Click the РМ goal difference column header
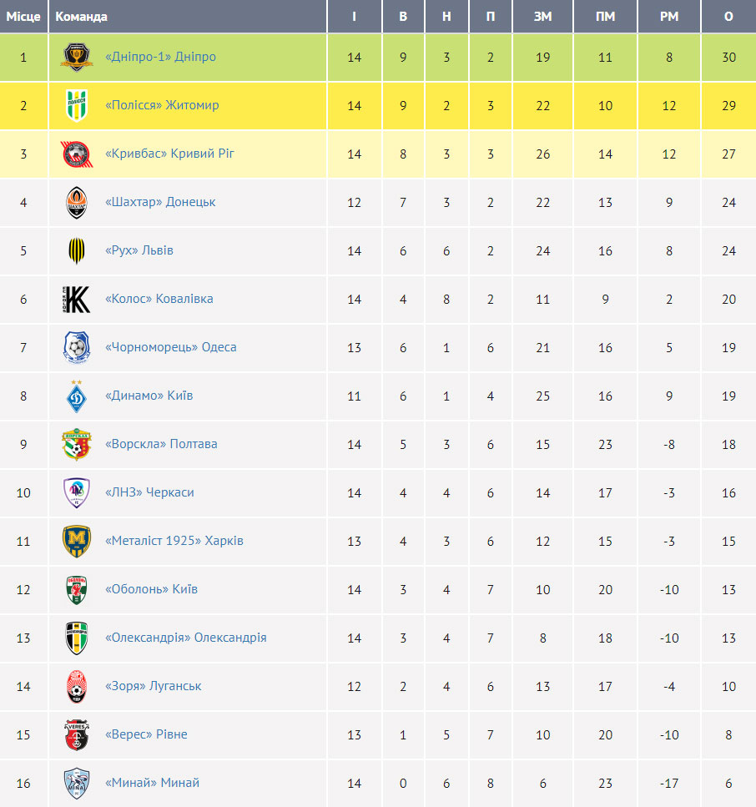 pyautogui.click(x=669, y=17)
